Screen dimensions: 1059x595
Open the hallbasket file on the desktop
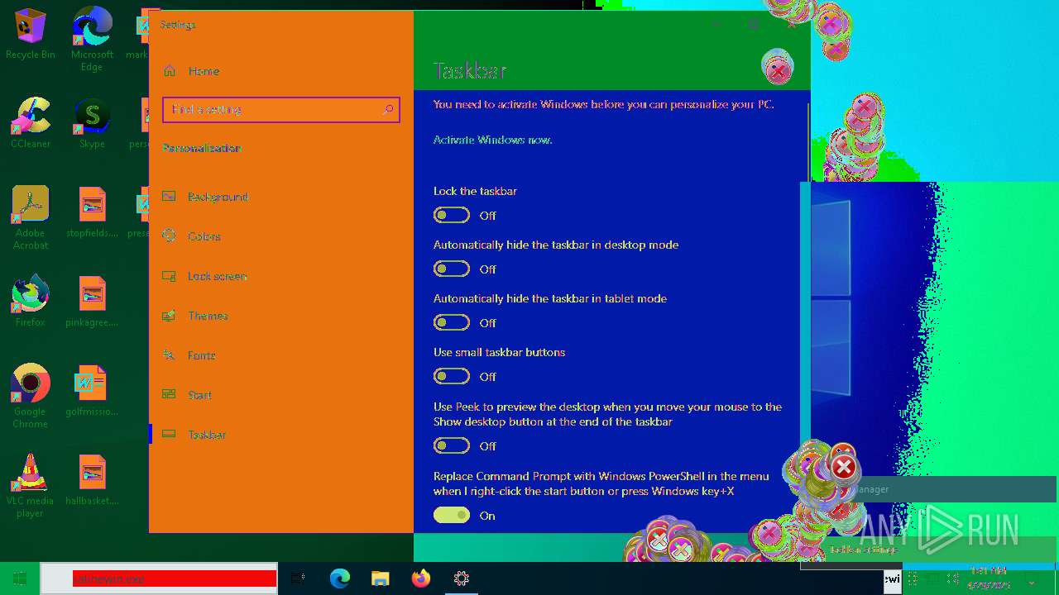point(92,480)
